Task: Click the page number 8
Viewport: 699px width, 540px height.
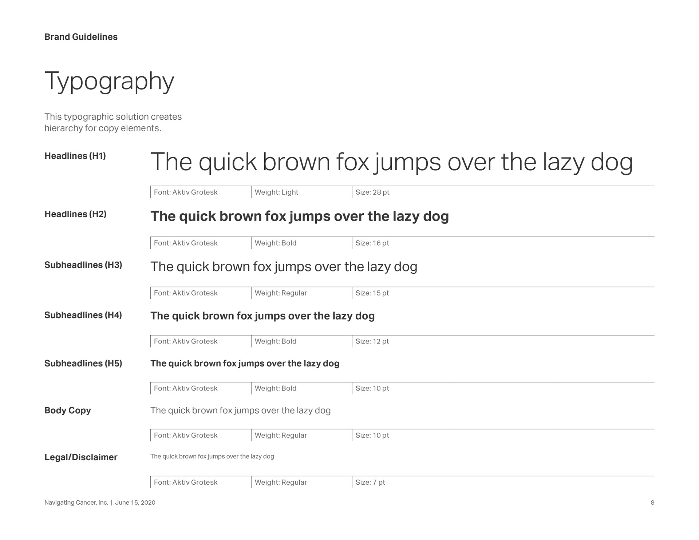Action: click(652, 503)
